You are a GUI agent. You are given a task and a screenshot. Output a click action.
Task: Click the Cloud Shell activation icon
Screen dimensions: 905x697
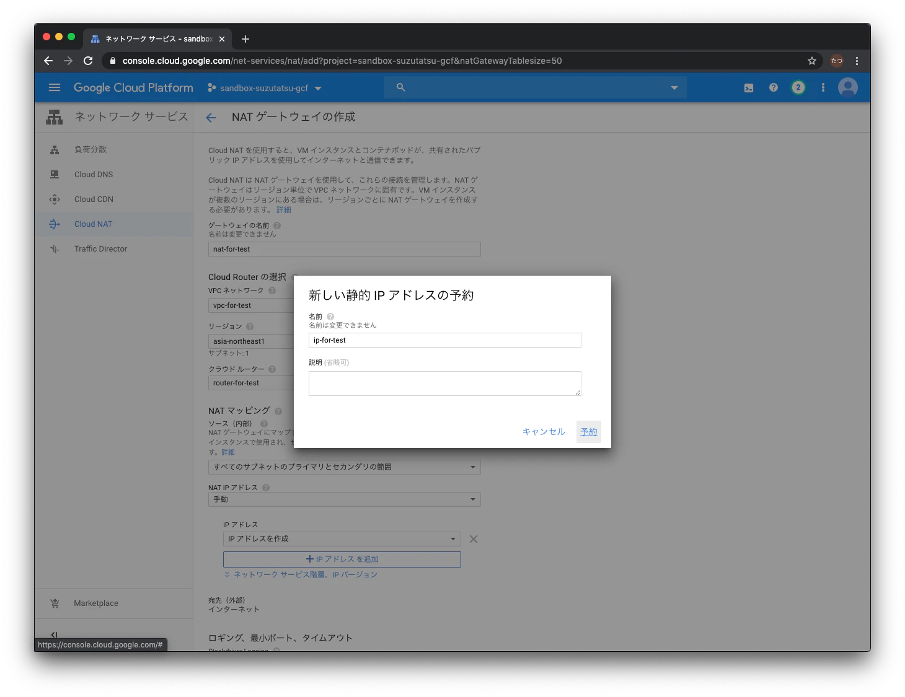click(x=749, y=88)
